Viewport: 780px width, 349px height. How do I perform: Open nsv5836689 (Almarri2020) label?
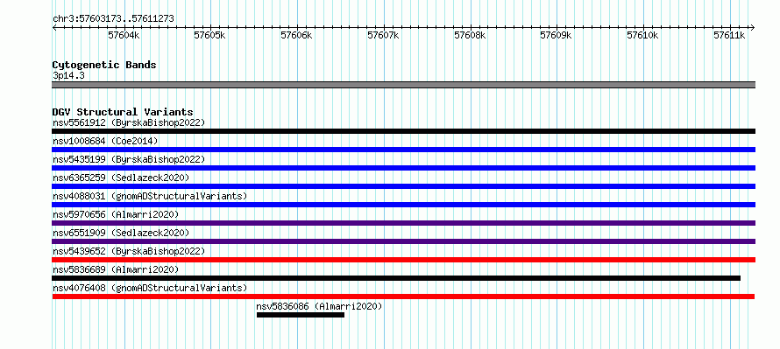click(116, 269)
